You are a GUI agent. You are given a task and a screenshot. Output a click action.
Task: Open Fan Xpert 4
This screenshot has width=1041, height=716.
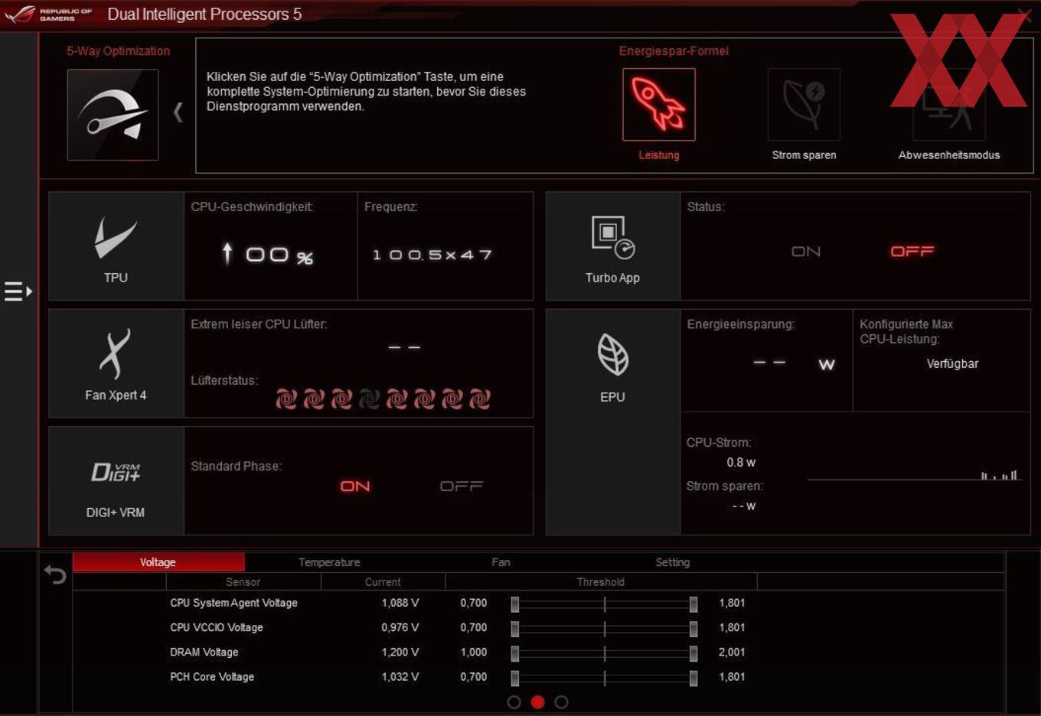tap(116, 363)
